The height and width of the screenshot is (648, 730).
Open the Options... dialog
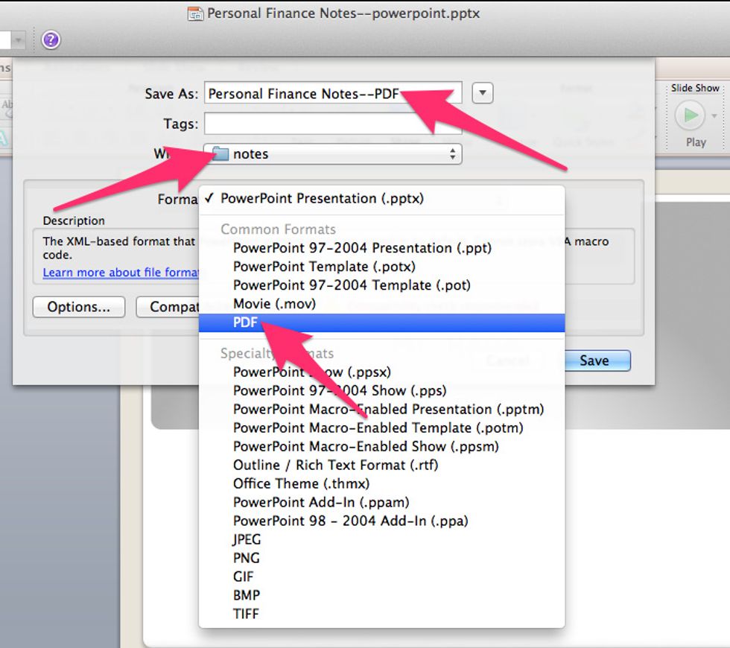pos(77,307)
